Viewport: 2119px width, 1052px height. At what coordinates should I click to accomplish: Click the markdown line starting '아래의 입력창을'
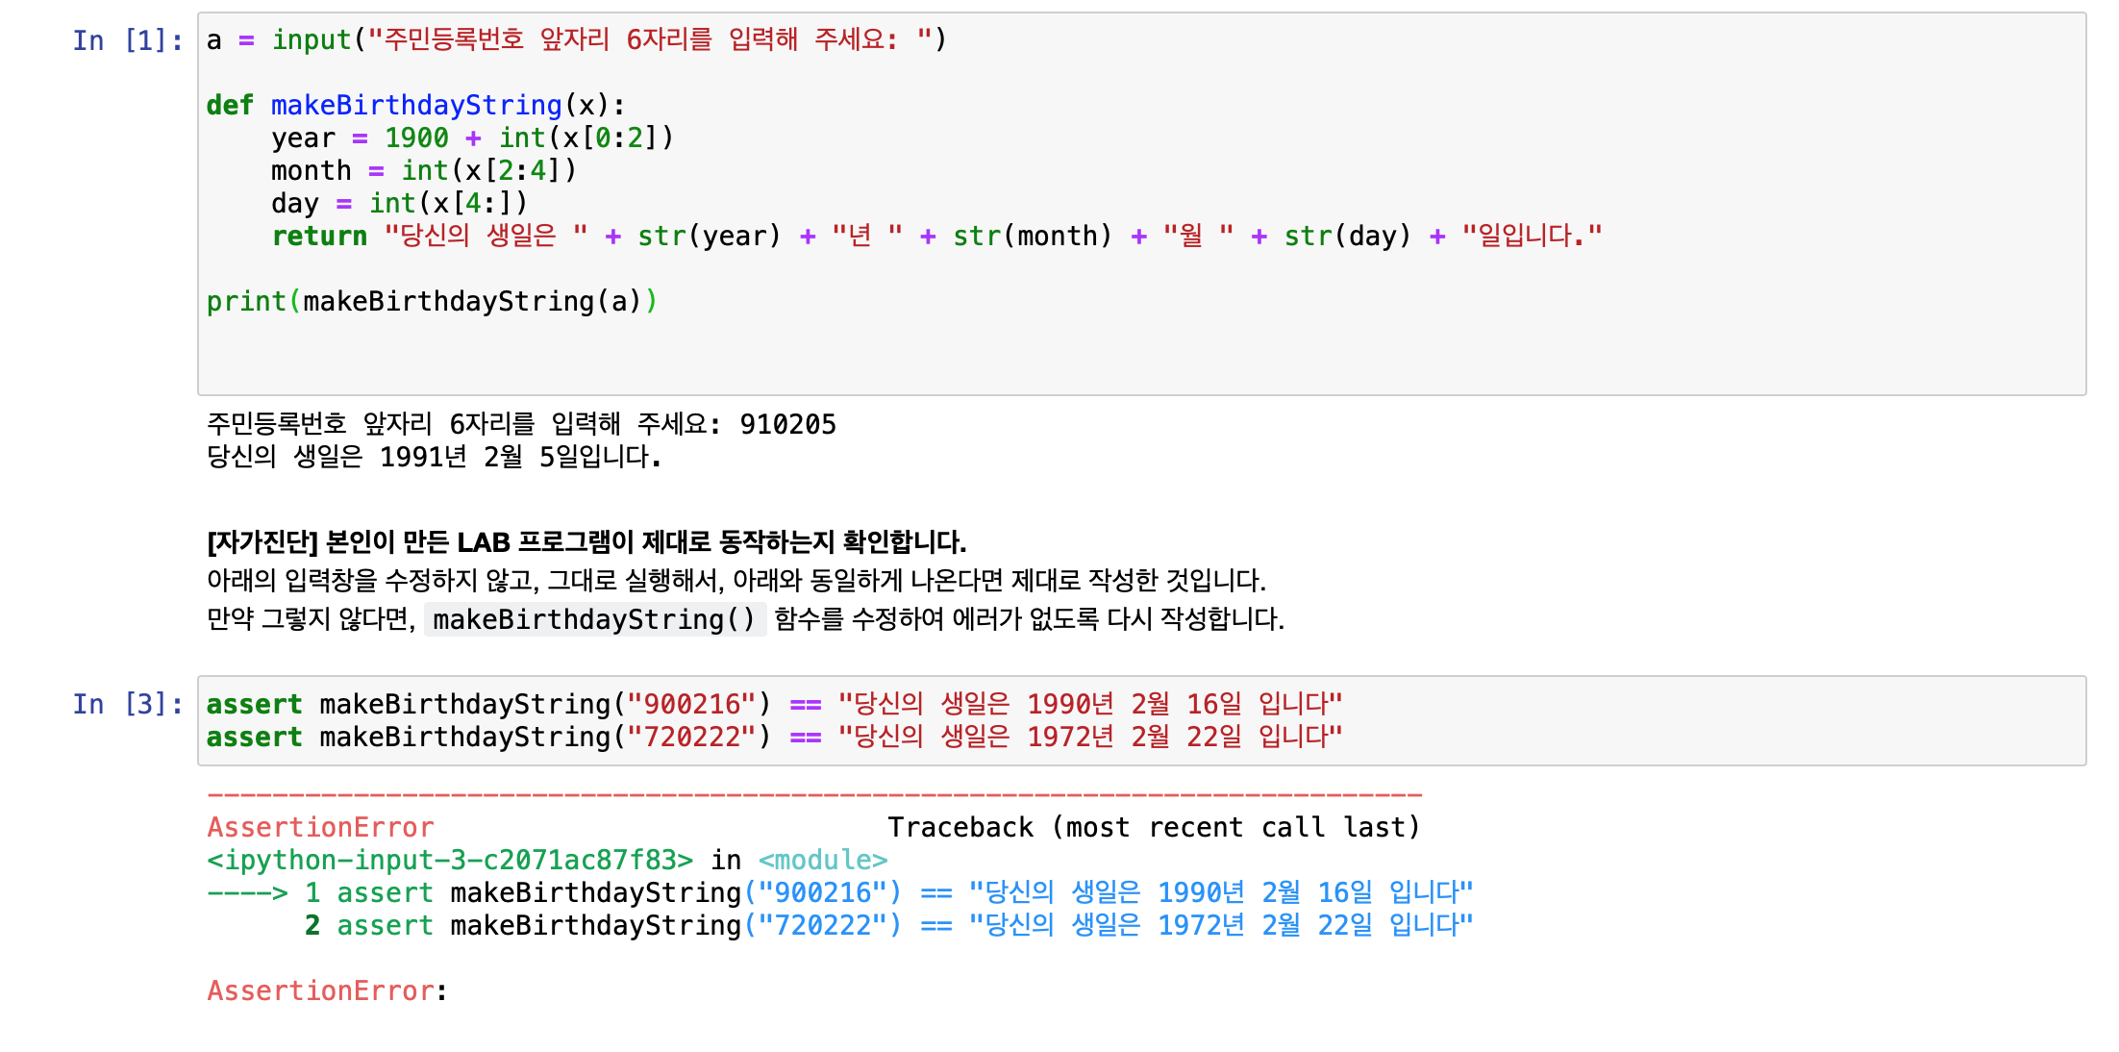point(736,581)
